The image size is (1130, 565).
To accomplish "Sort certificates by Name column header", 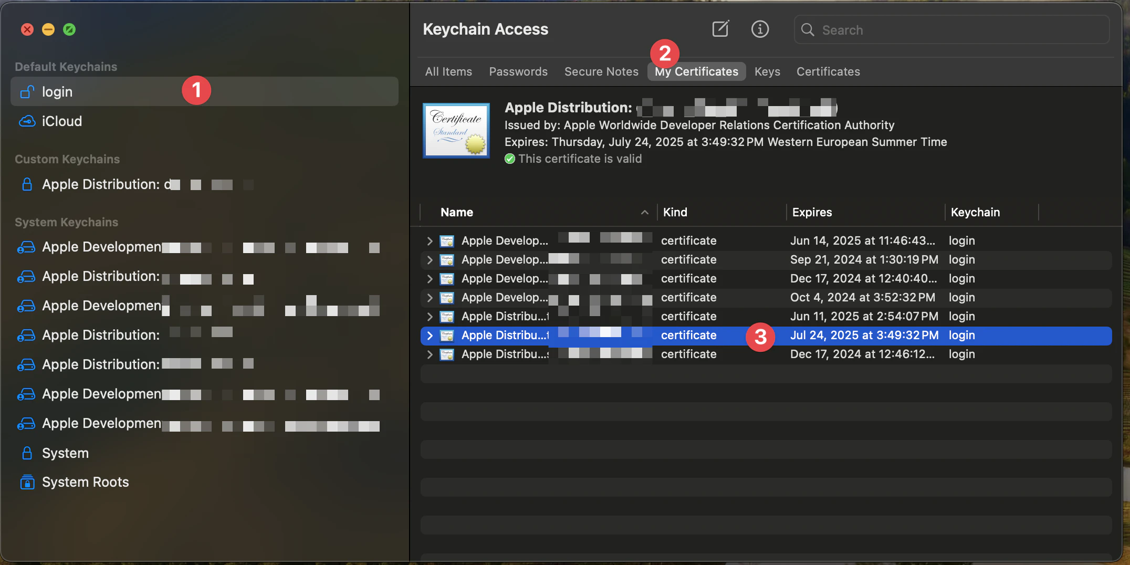I will [x=457, y=212].
